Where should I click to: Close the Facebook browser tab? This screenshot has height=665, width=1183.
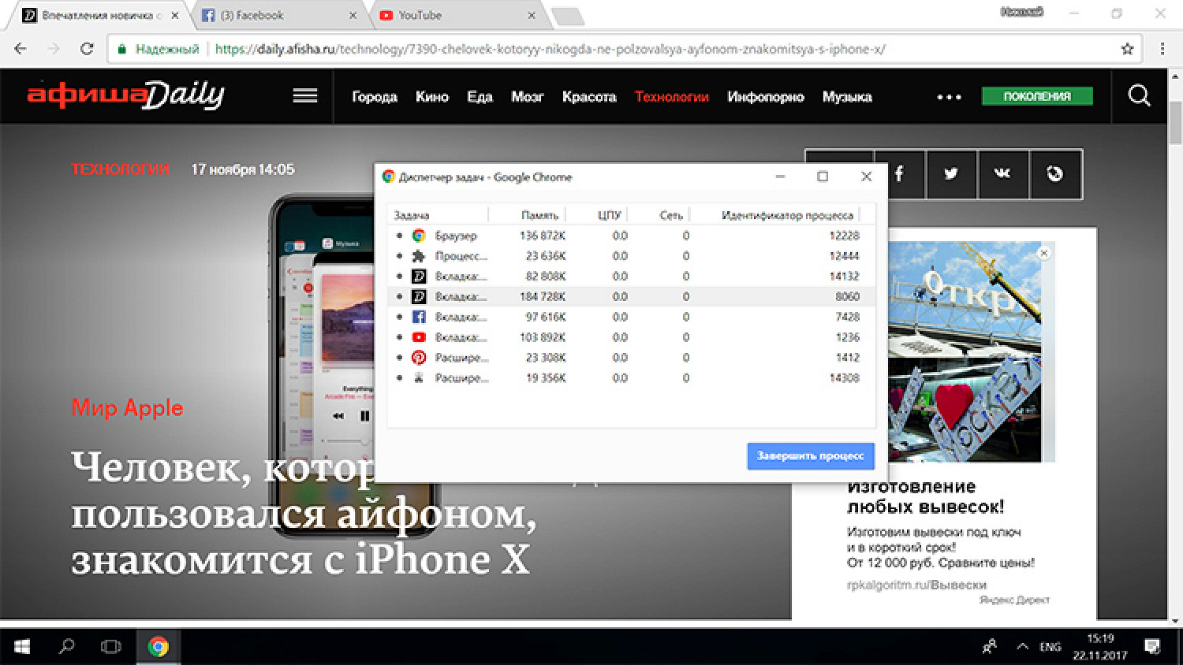tap(353, 15)
